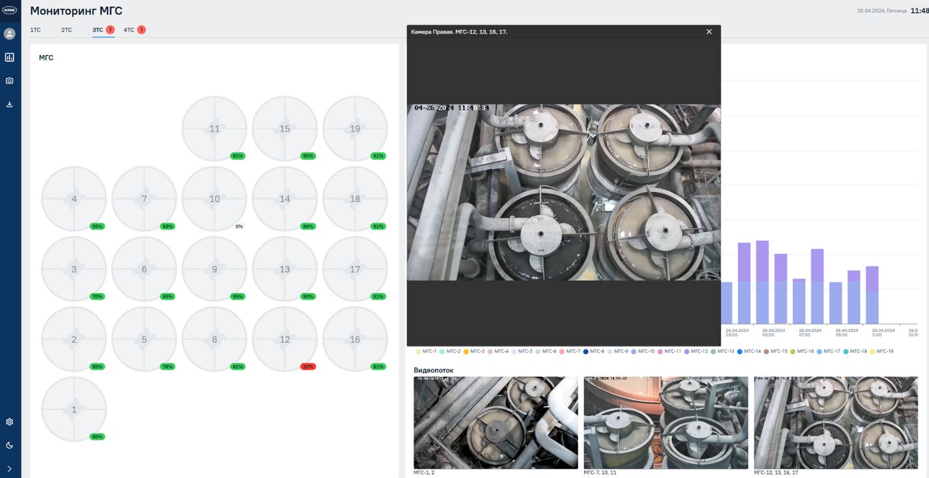This screenshot has height=478, width=929.
Task: Toggle МГС-19 series in chart legend
Action: [882, 352]
